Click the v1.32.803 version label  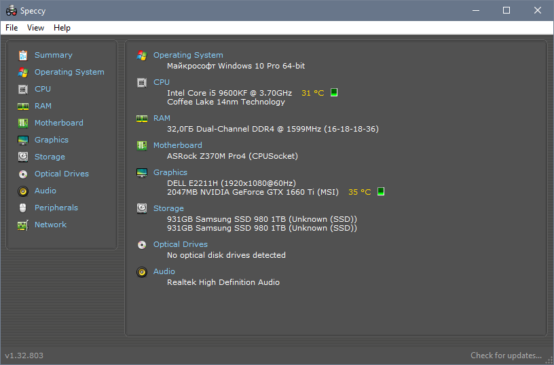tap(24, 356)
